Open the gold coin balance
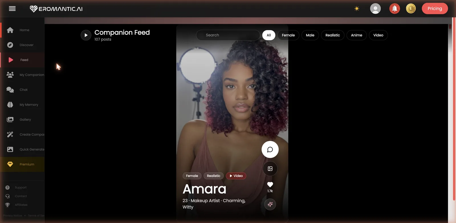Image resolution: width=456 pixels, height=223 pixels. [411, 9]
